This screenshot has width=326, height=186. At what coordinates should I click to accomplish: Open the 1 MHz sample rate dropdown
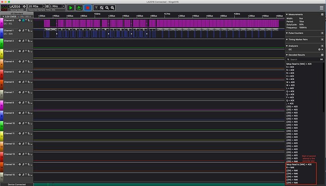(57, 6)
